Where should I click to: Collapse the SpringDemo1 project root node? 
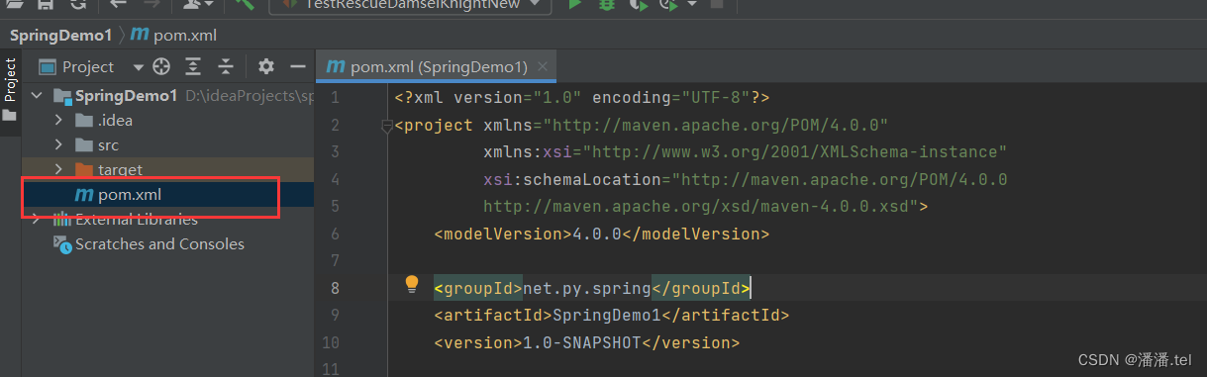pos(37,96)
